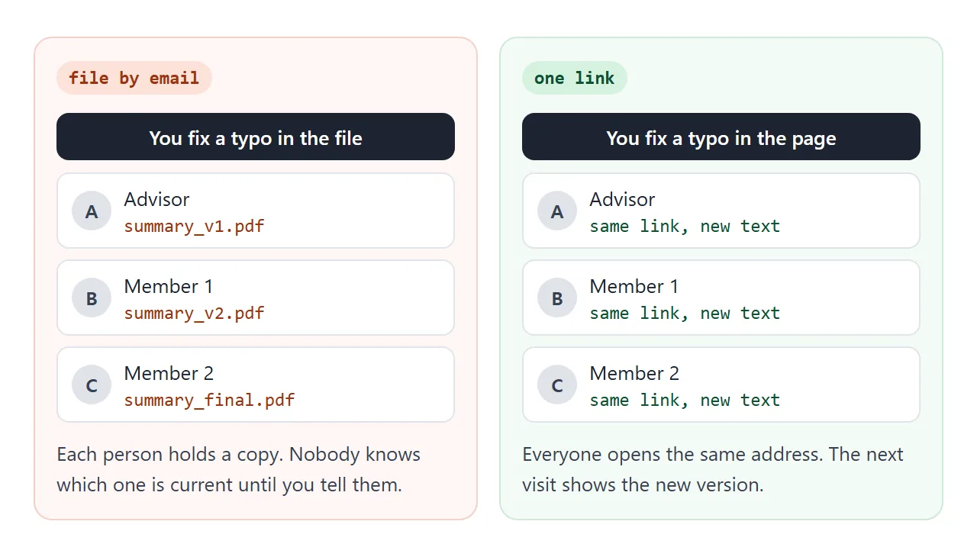The height and width of the screenshot is (560, 977).
Task: Click 'Member 2' above summary_final.pdf
Action: tap(169, 374)
